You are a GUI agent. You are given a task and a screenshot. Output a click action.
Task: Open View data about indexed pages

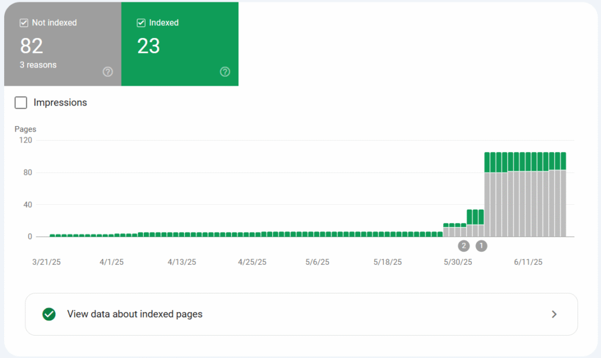134,314
